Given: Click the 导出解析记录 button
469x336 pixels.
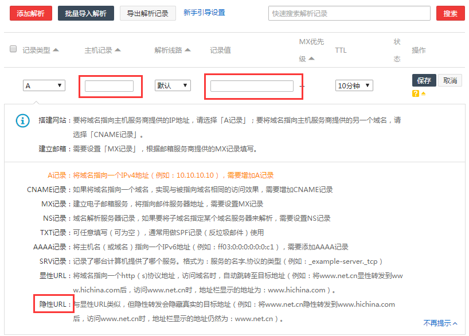Looking at the screenshot, I should [147, 13].
